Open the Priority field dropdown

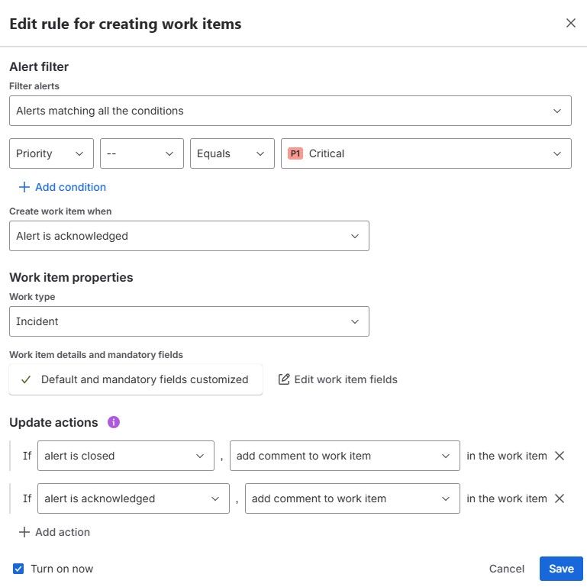[x=51, y=153]
